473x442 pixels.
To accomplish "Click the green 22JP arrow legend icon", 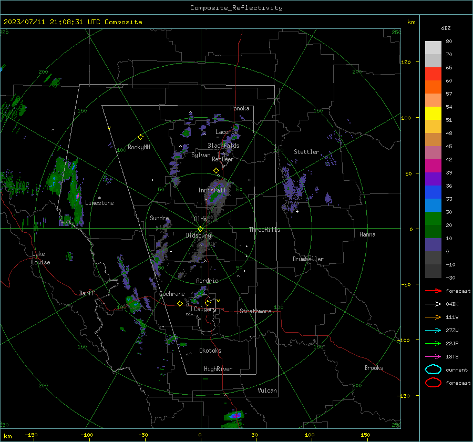I will coord(433,343).
